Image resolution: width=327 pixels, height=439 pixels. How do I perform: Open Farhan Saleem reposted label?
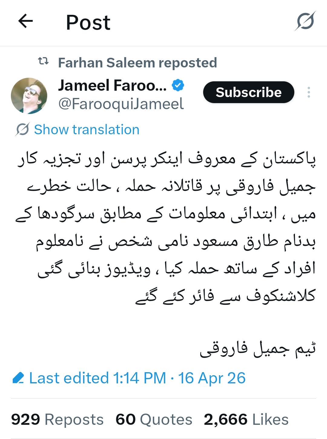point(137,63)
